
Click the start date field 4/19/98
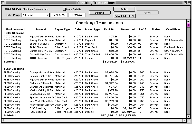[x=59, y=15]
